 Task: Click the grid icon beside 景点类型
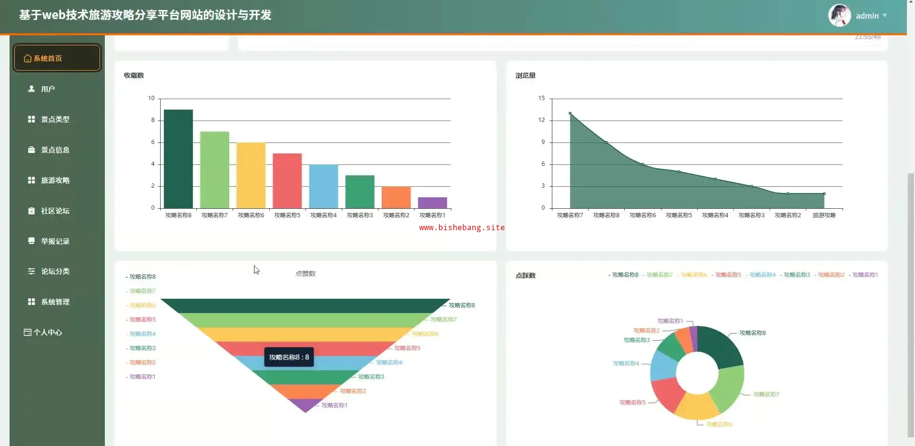pyautogui.click(x=31, y=119)
